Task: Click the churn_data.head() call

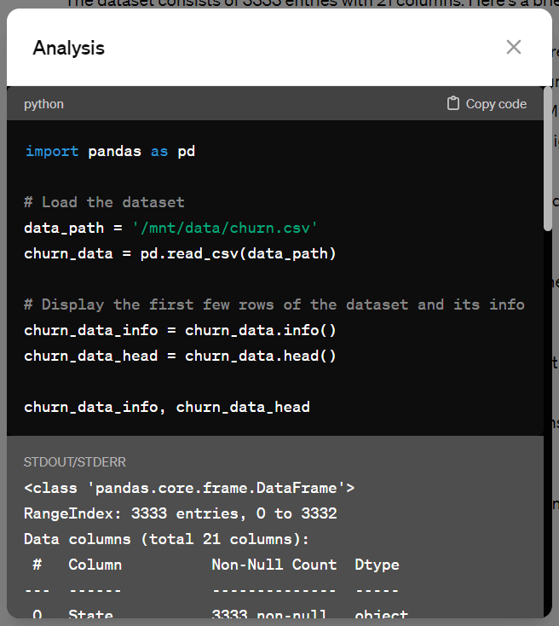Action: pos(260,356)
